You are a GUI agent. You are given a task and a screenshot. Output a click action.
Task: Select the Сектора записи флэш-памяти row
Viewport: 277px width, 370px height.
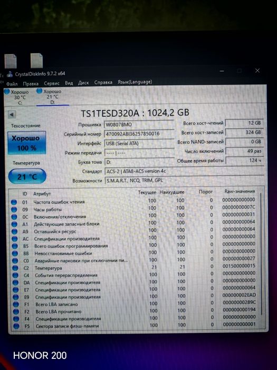click(x=136, y=326)
